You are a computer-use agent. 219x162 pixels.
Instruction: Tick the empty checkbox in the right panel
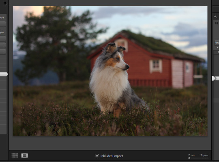(x=217, y=23)
